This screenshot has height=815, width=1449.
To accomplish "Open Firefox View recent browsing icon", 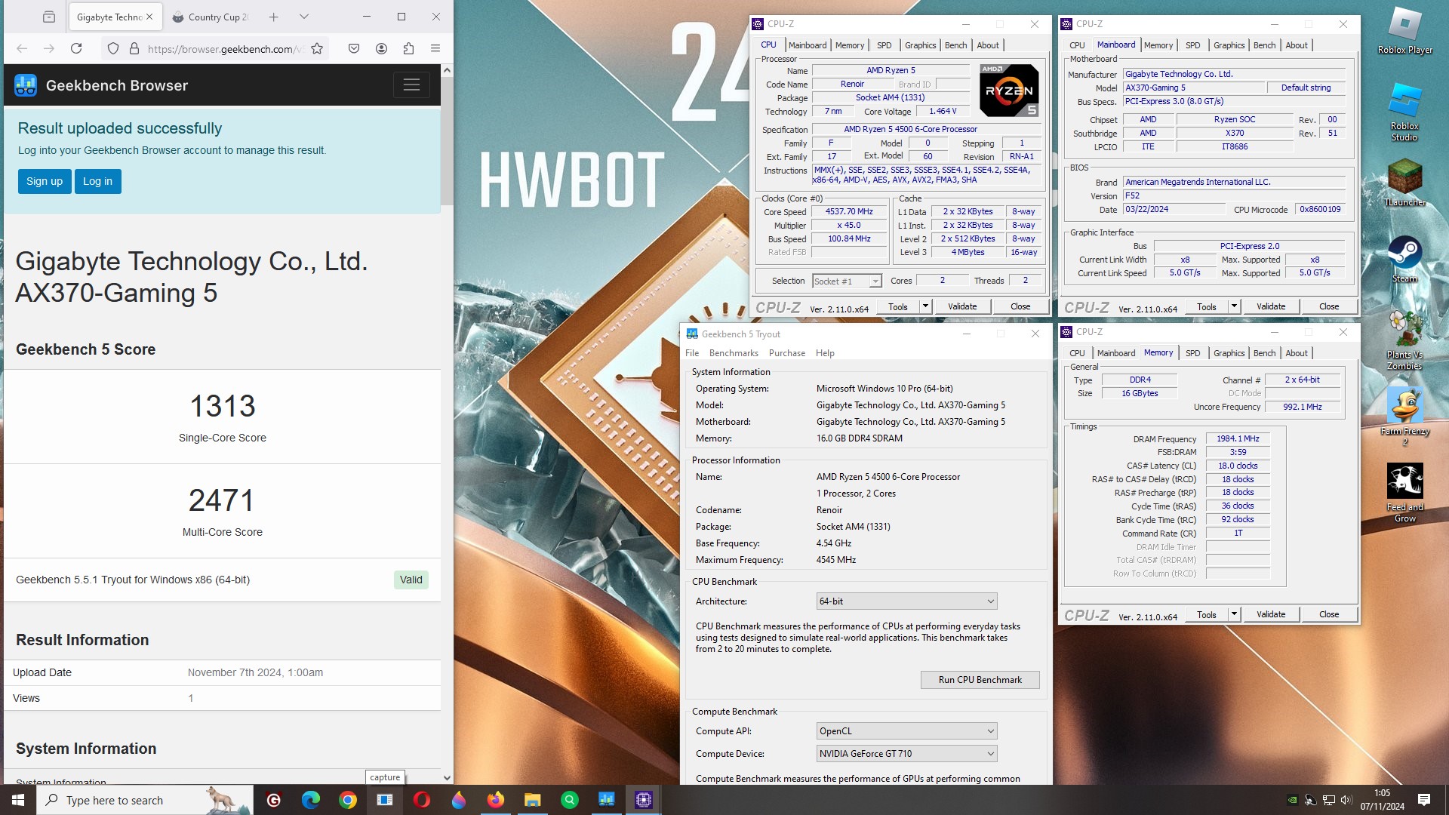I will tap(49, 17).
